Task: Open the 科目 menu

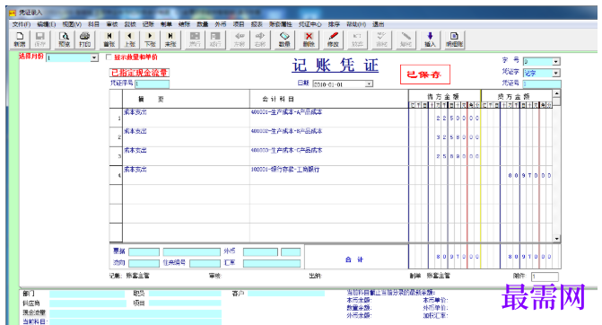Action: 93,24
